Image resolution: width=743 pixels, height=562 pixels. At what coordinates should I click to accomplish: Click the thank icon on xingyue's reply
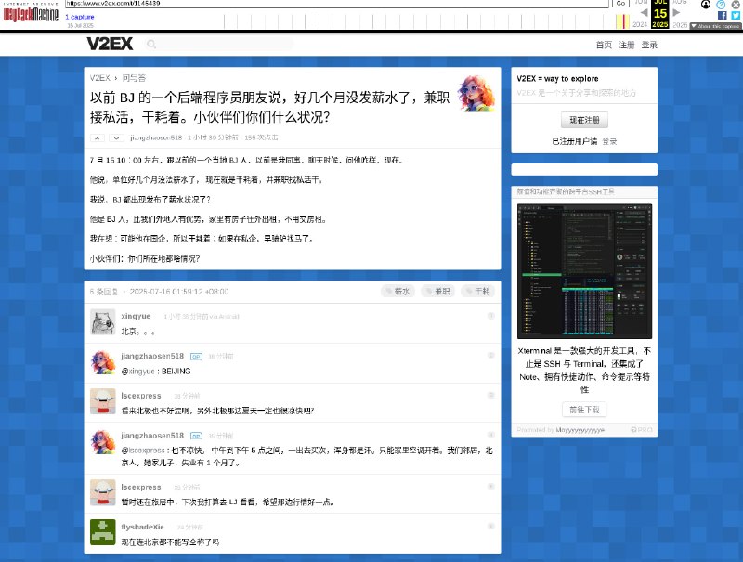489,316
